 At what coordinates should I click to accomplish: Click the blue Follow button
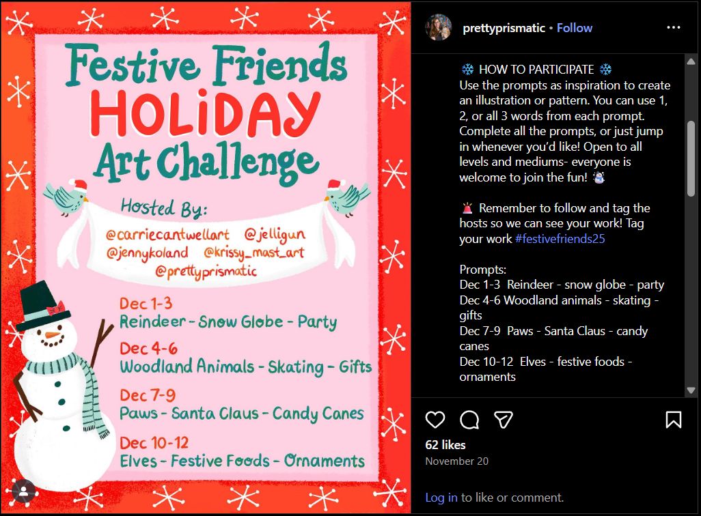[574, 27]
